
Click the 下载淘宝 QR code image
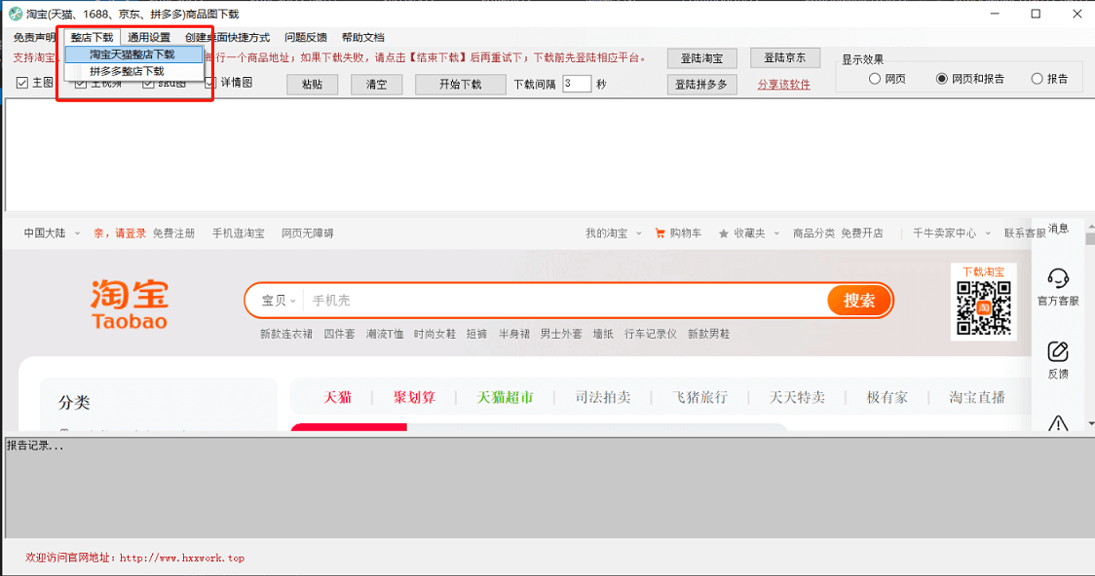(x=983, y=308)
